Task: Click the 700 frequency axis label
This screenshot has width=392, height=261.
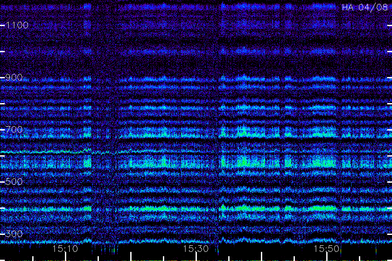Action: [14, 130]
